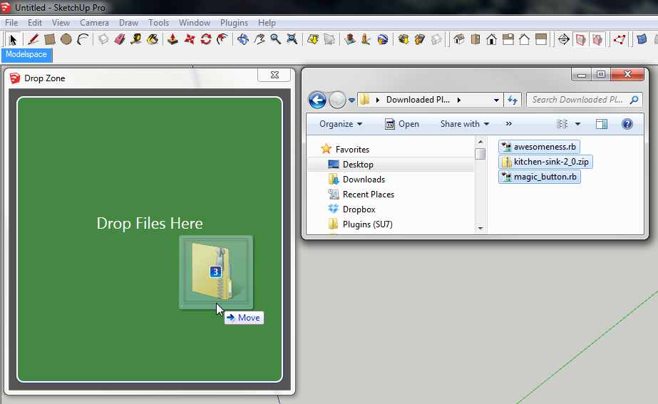Open the Organize dropdown
The image size is (658, 404).
tap(341, 124)
